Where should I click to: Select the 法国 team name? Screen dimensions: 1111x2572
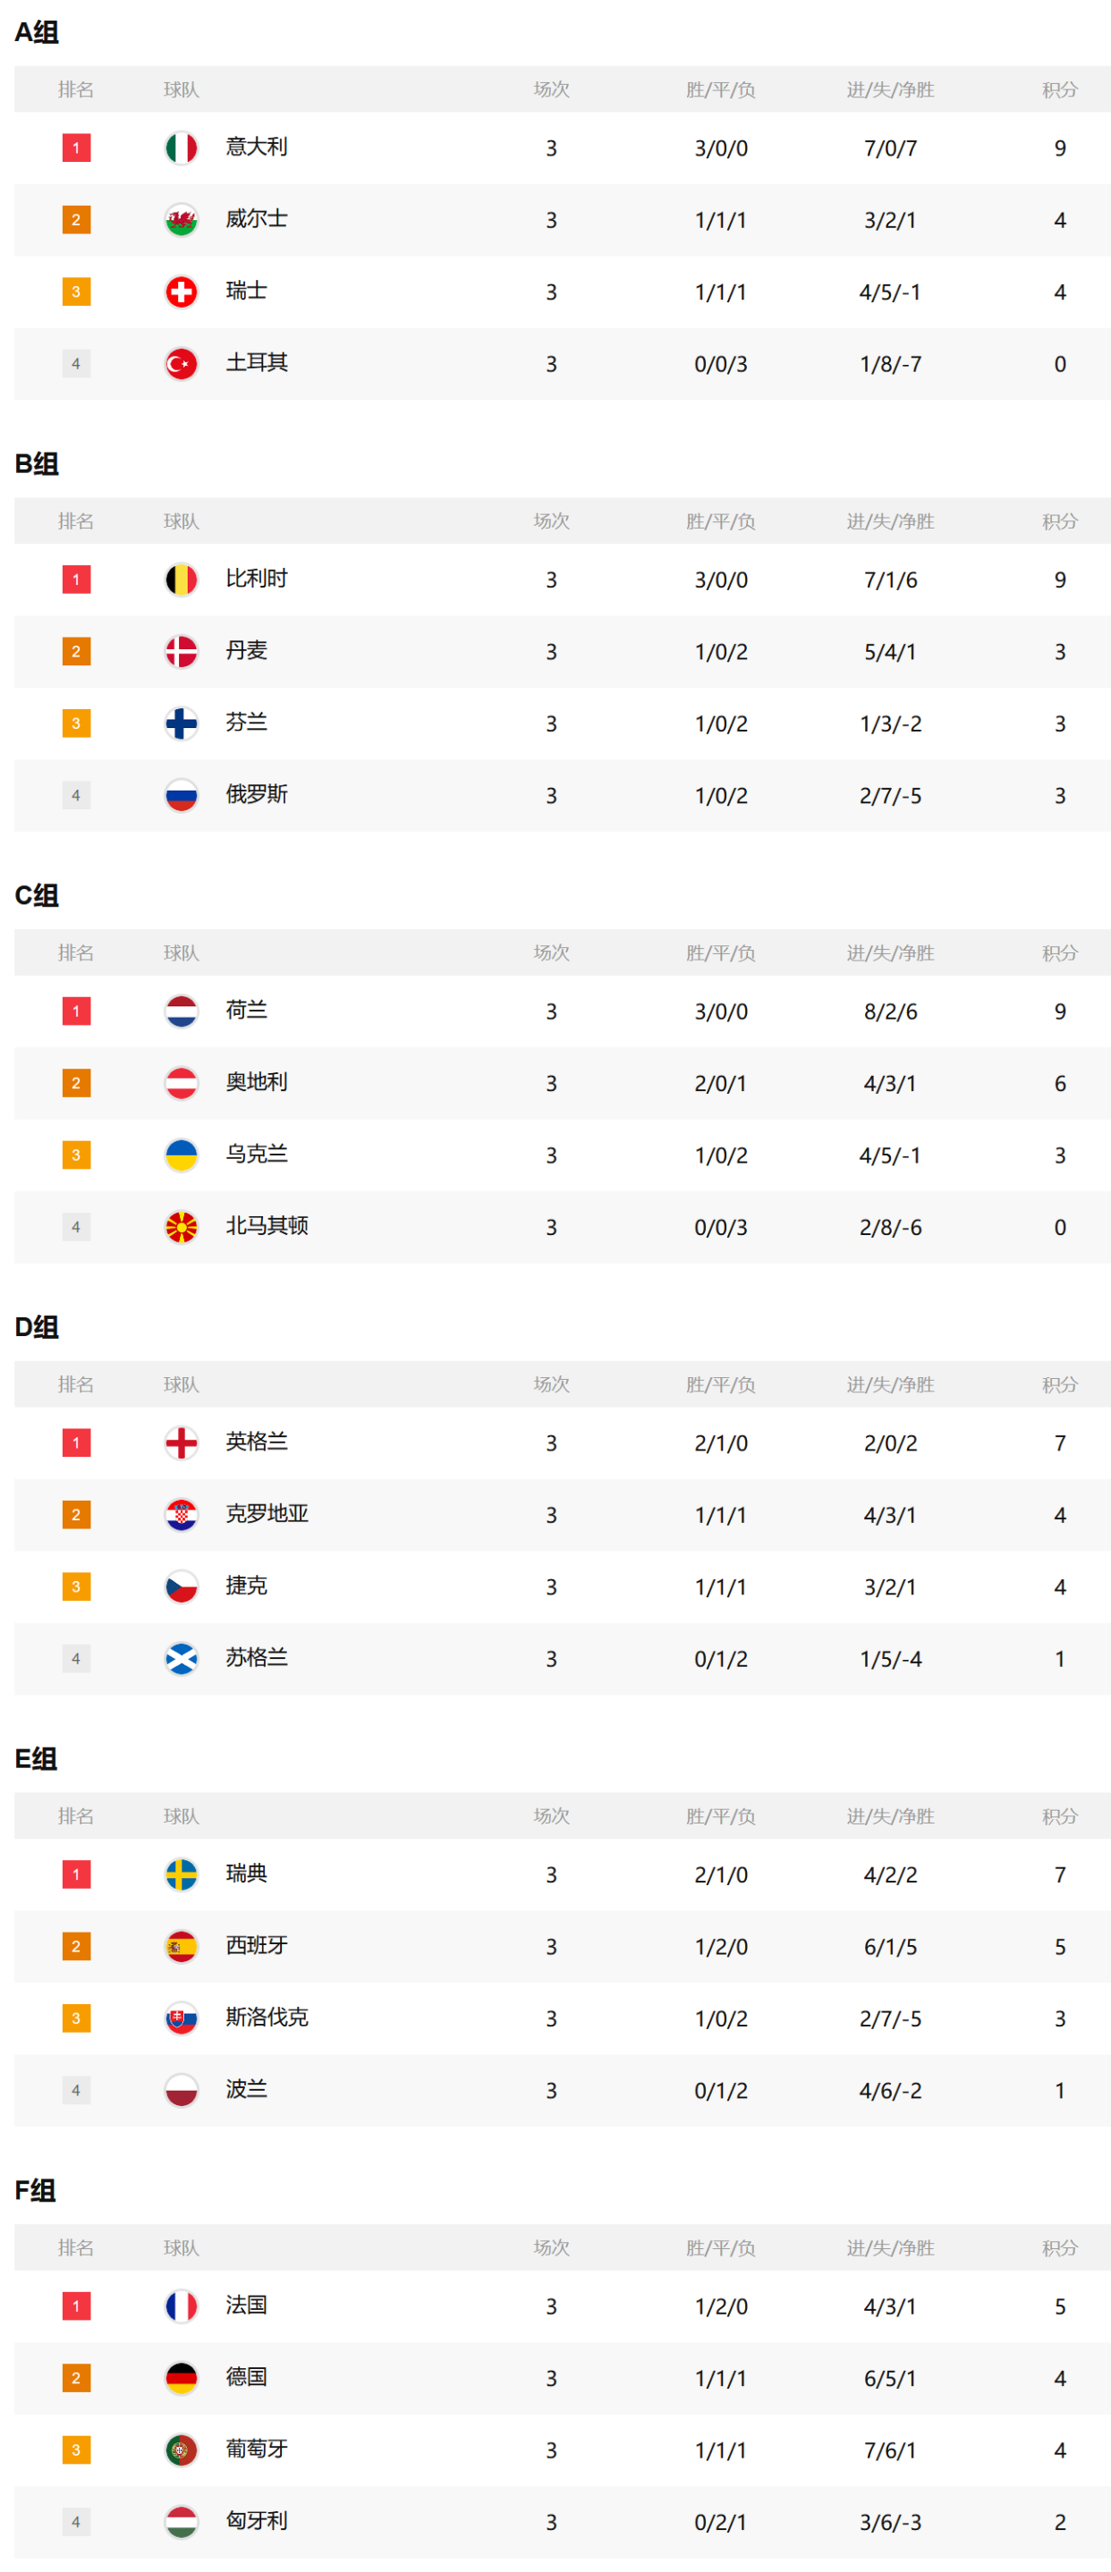(x=246, y=2305)
